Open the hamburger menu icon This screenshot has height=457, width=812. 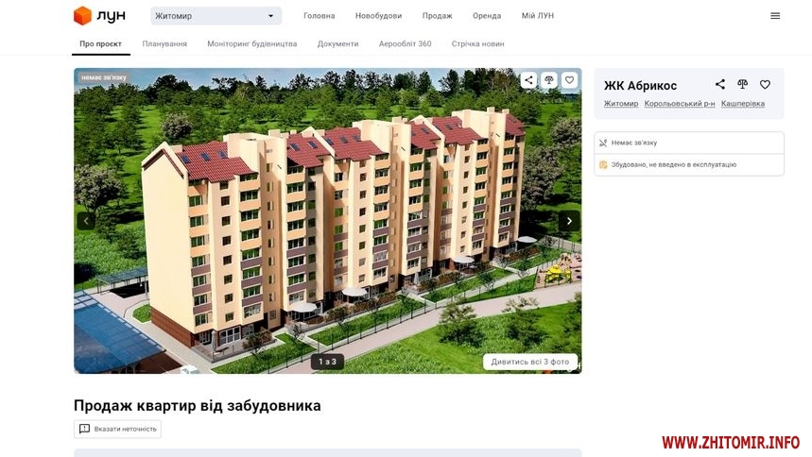pyautogui.click(x=775, y=16)
